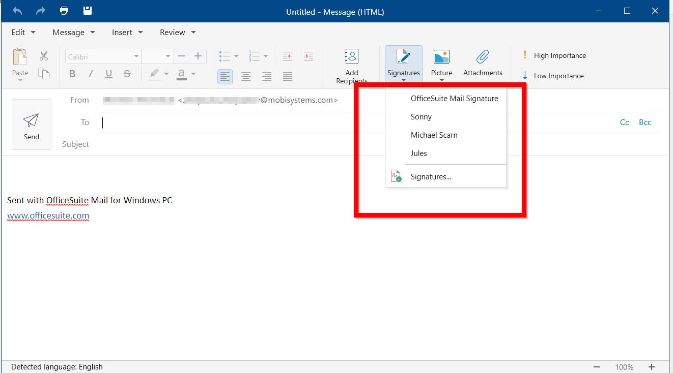Viewport: 673px width, 373px height.
Task: Open numbered list style dropdown arrow
Action: pyautogui.click(x=266, y=56)
